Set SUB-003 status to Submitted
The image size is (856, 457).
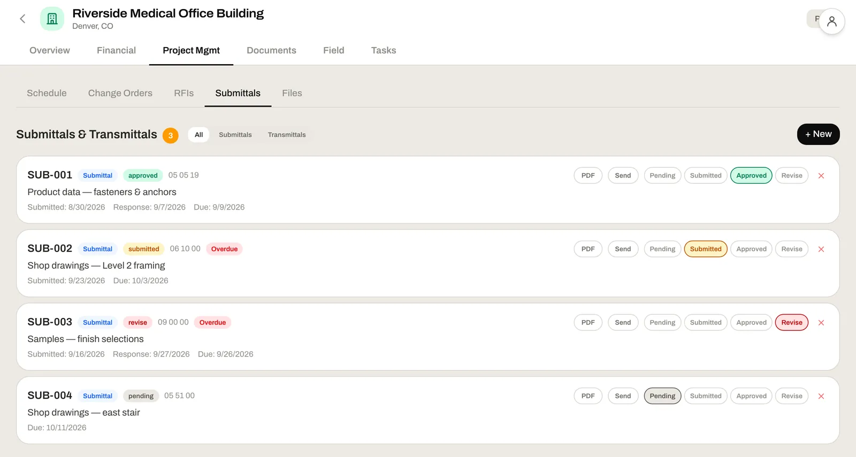(x=706, y=322)
